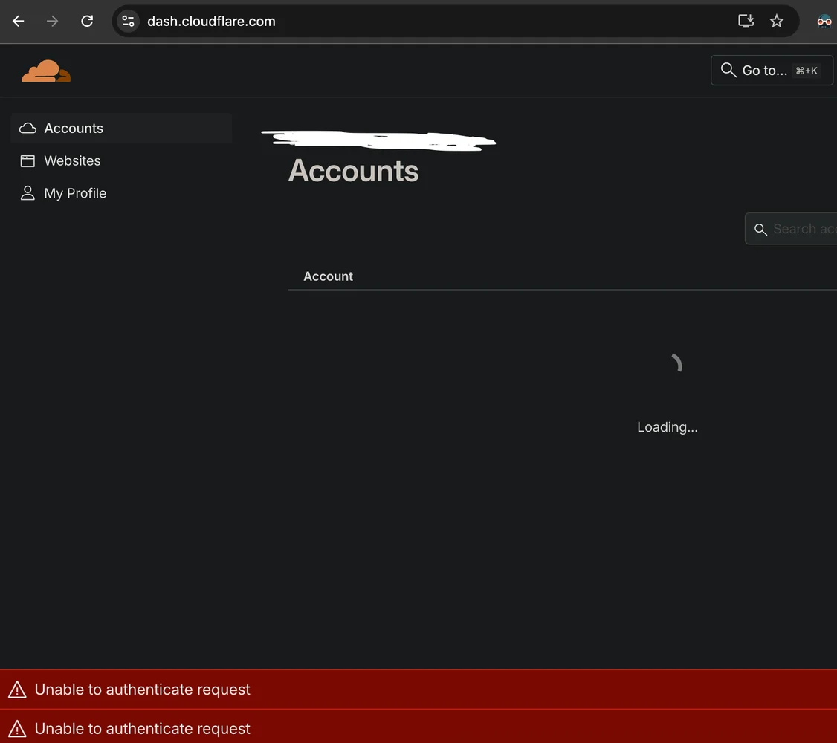Reload the Cloudflare dashboard page
837x743 pixels.
tap(87, 22)
